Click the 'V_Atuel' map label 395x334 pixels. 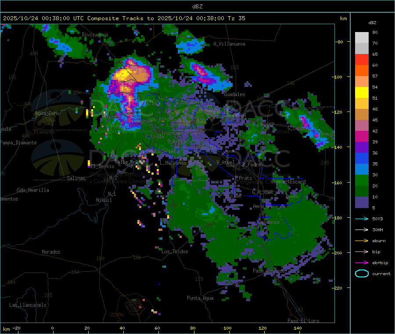click(226, 162)
